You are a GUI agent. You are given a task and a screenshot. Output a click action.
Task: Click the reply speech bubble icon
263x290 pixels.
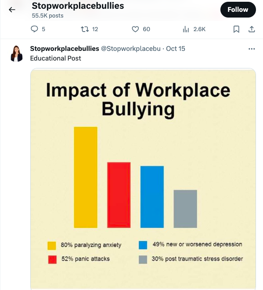[34, 29]
